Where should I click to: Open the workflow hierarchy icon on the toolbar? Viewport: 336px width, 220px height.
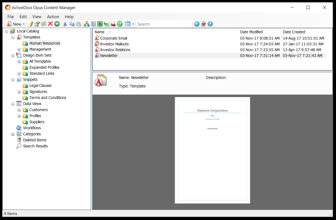86,24
